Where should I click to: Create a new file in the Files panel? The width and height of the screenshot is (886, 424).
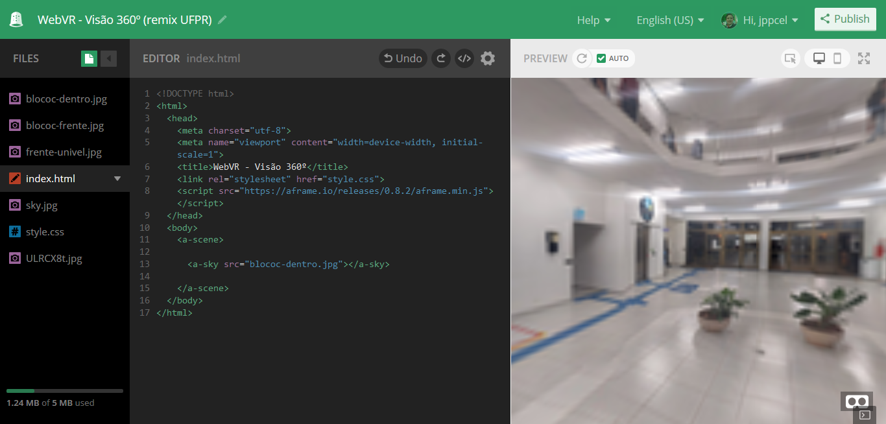point(89,58)
